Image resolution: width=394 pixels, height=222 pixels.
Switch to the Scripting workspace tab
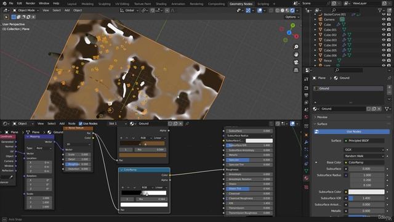click(x=263, y=4)
